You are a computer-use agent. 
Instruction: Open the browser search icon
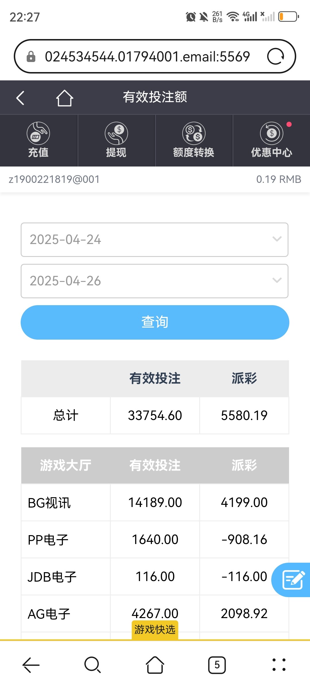coord(92,665)
